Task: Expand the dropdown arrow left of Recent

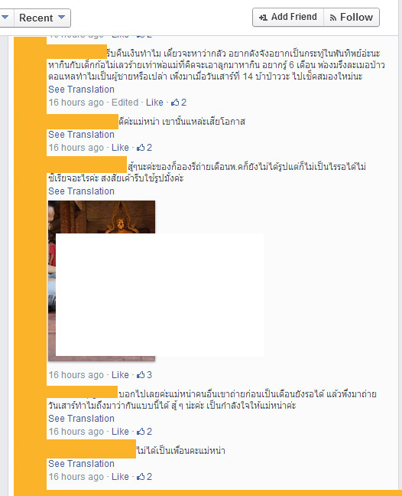Action: tap(5, 18)
